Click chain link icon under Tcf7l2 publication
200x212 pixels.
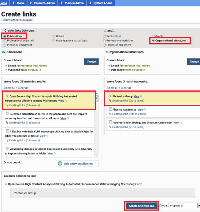(x=7, y=123)
